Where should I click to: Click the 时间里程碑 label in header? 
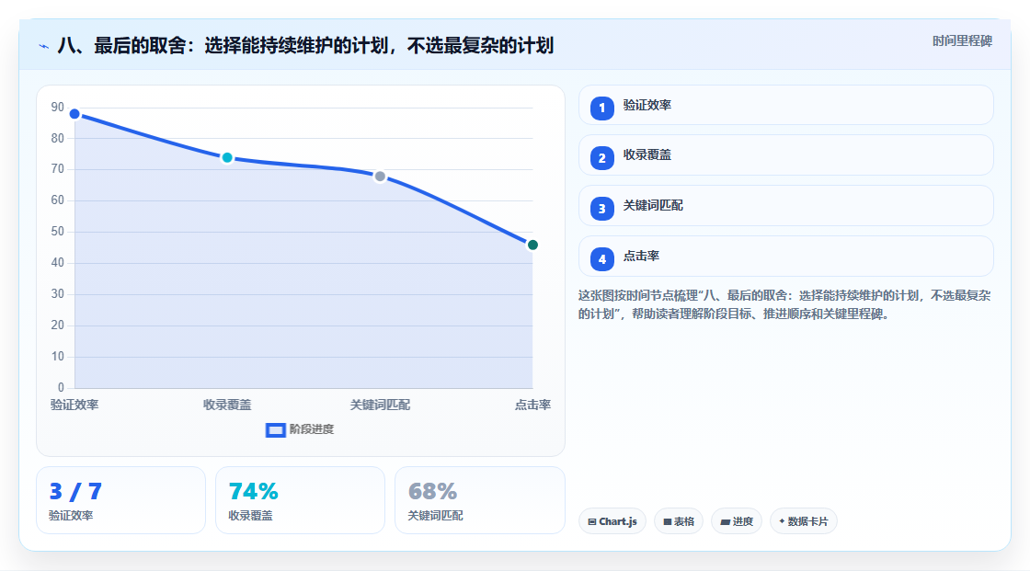(962, 40)
